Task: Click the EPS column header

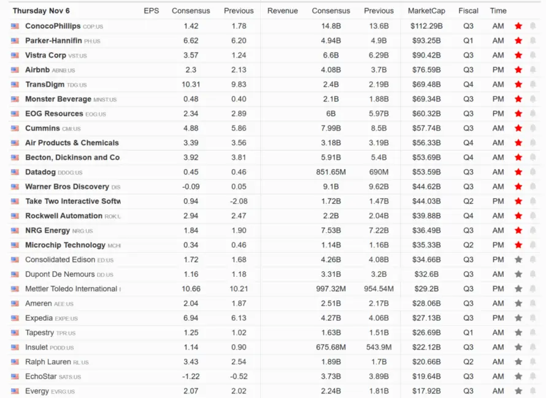Action: click(x=151, y=11)
